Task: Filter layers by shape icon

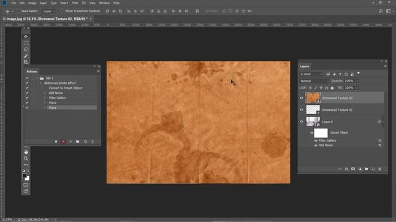Action: (x=346, y=74)
